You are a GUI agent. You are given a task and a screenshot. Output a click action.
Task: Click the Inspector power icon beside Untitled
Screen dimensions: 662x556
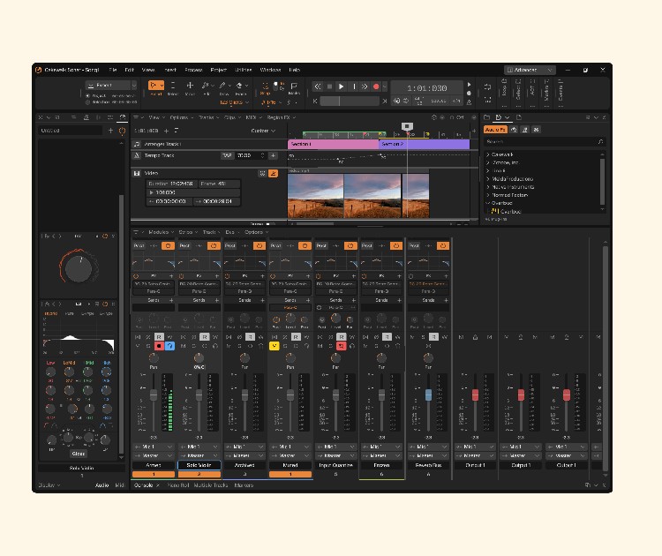tap(122, 131)
